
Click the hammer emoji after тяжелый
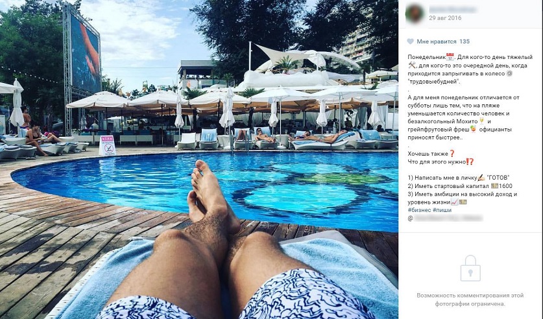[411, 65]
